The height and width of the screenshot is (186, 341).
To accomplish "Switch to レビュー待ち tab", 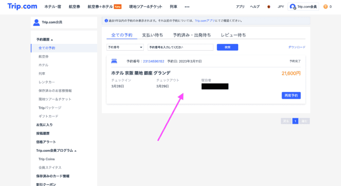I will click(x=233, y=35).
